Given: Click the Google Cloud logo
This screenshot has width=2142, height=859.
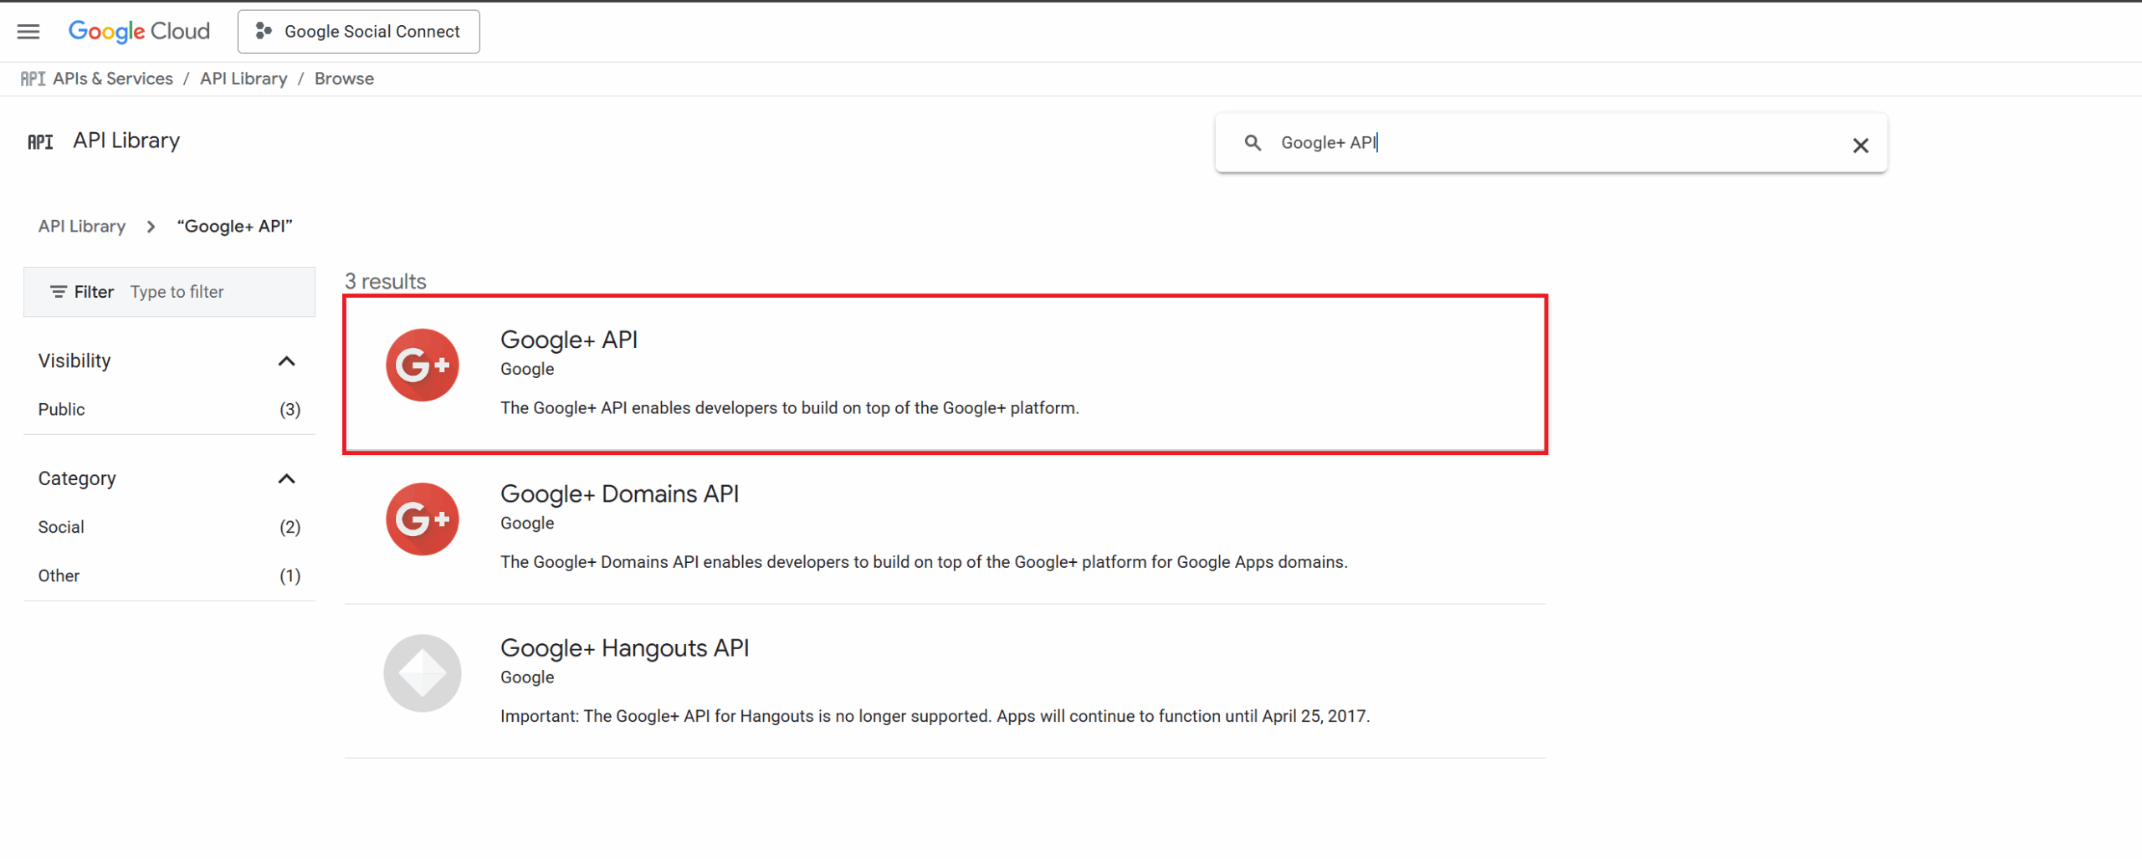Looking at the screenshot, I should 139,32.
